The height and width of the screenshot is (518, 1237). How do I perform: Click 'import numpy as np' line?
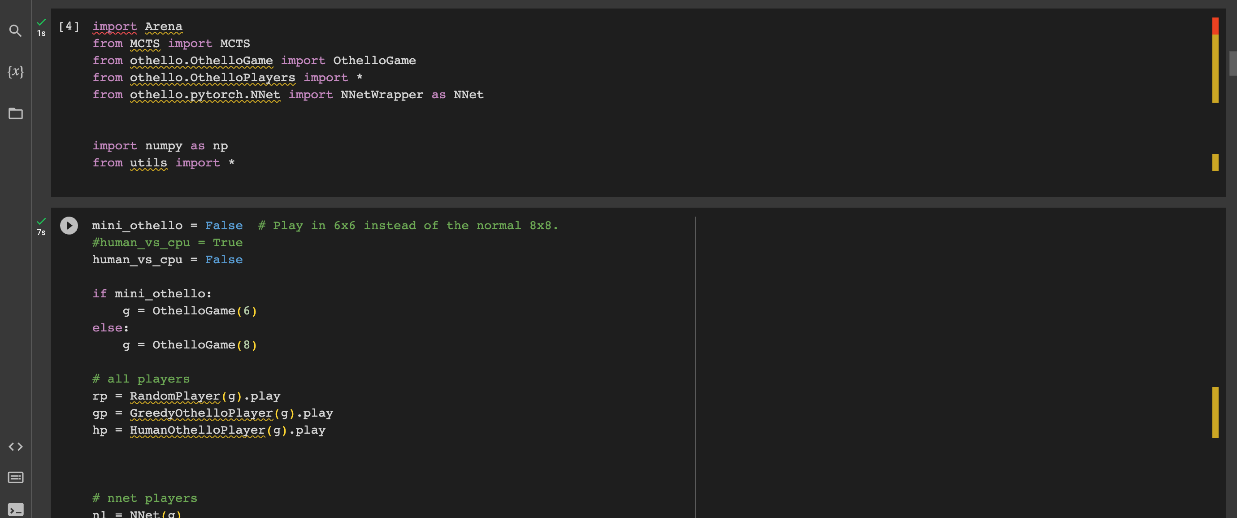coord(160,146)
